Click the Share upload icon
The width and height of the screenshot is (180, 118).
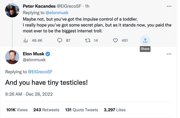(145, 40)
